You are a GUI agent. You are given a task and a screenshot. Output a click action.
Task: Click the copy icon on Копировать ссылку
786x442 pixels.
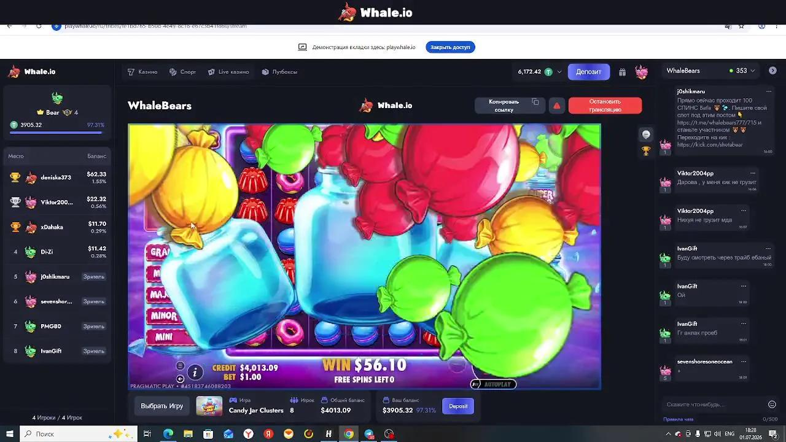coord(535,102)
